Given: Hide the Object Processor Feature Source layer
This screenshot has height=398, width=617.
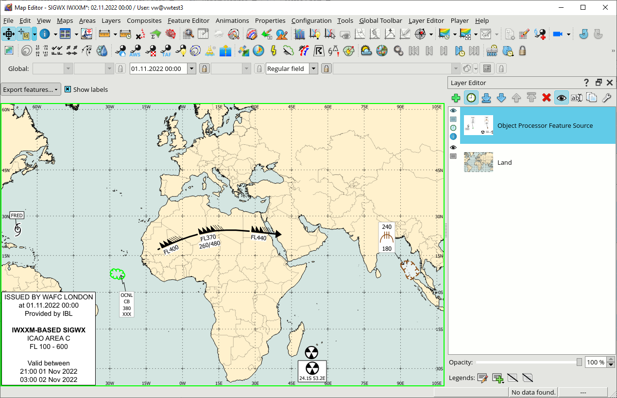Looking at the screenshot, I should 453,111.
